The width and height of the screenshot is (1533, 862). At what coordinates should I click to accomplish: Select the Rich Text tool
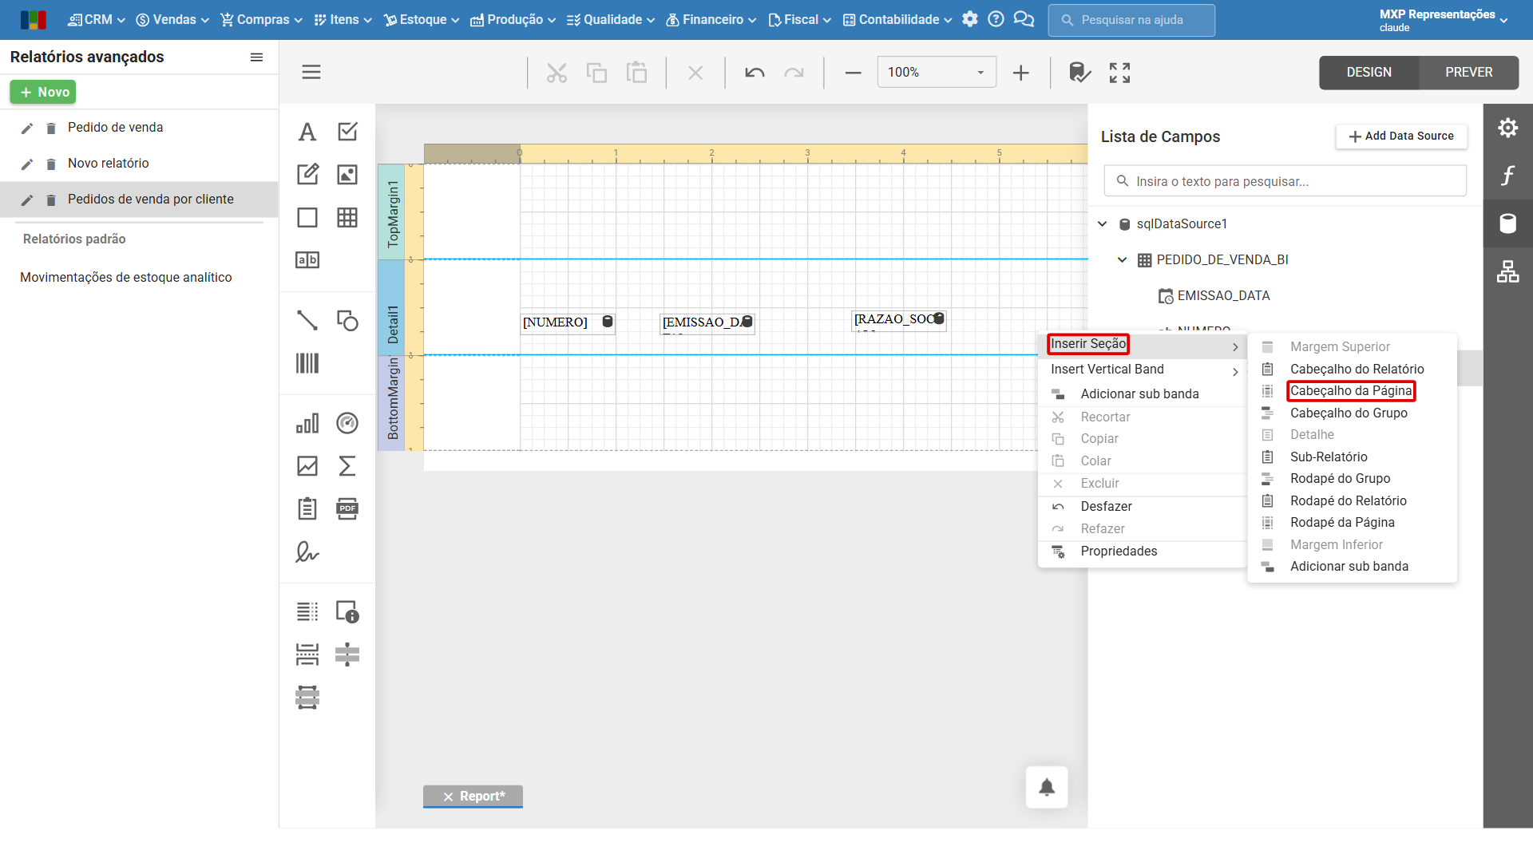tap(307, 174)
